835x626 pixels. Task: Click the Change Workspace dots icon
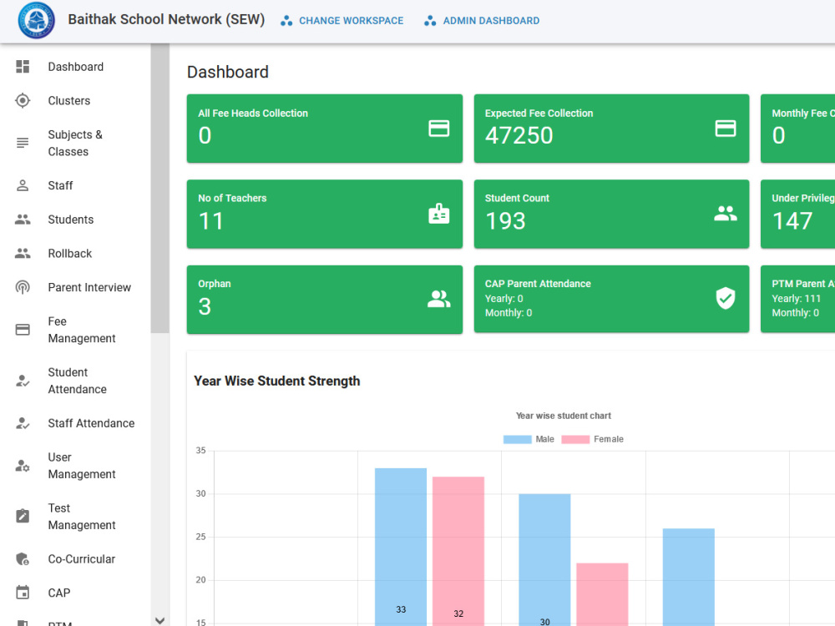click(x=286, y=21)
